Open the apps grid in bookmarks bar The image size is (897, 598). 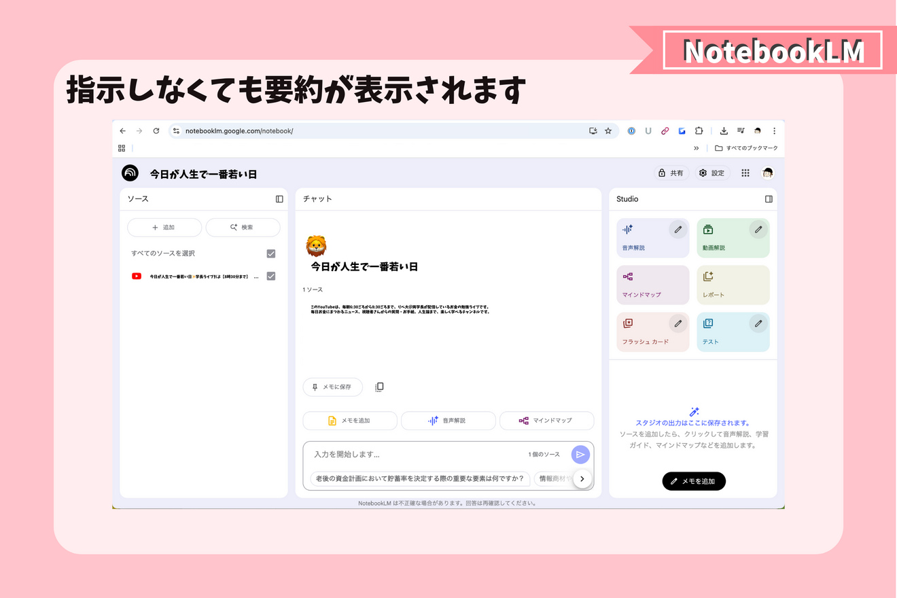[x=122, y=148]
